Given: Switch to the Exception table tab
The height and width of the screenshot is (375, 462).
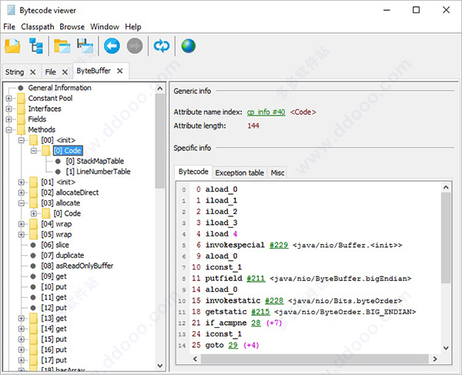Looking at the screenshot, I should coord(239,173).
